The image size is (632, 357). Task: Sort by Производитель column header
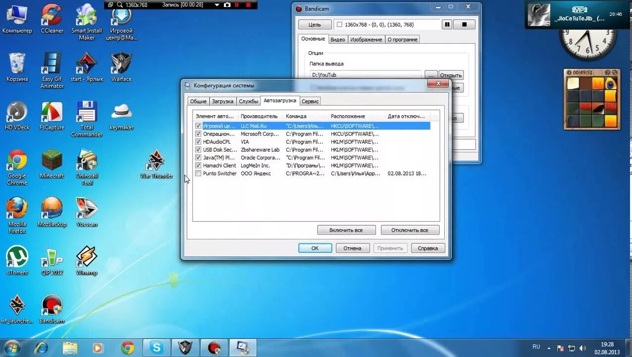click(261, 116)
